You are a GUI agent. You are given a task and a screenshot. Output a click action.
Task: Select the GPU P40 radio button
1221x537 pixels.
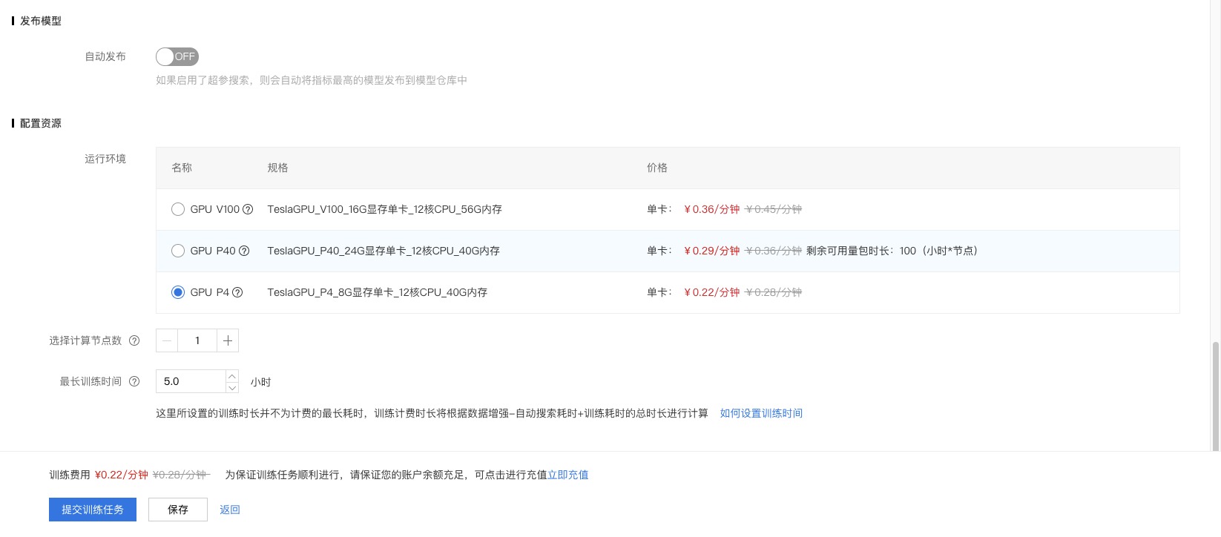(x=178, y=251)
